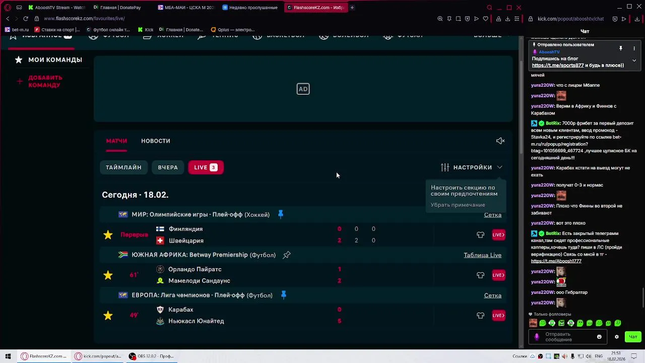Viewport: 645px width, 363px height.
Task: Click the AD placeholder banner
Action: [x=303, y=89]
